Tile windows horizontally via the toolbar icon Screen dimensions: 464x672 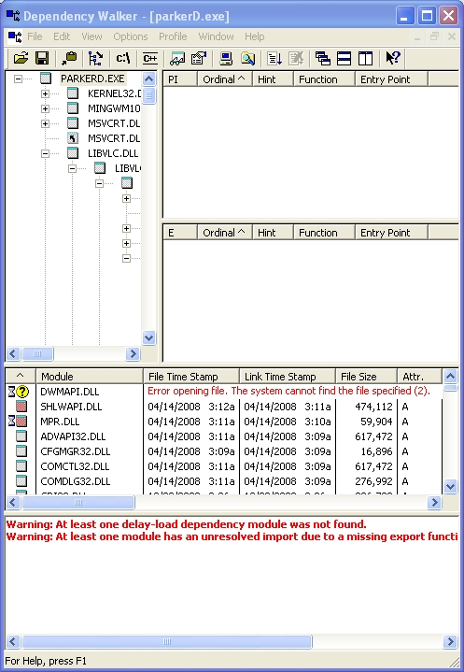tap(344, 58)
